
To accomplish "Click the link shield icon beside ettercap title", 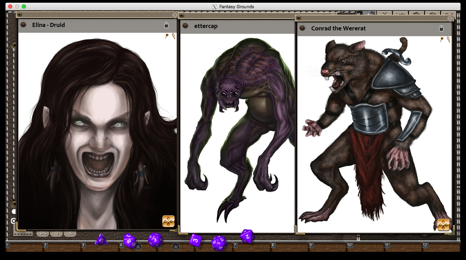I will point(185,26).
